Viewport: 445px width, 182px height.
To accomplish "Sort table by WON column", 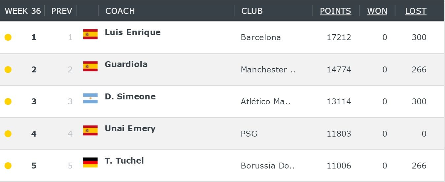I will [377, 11].
